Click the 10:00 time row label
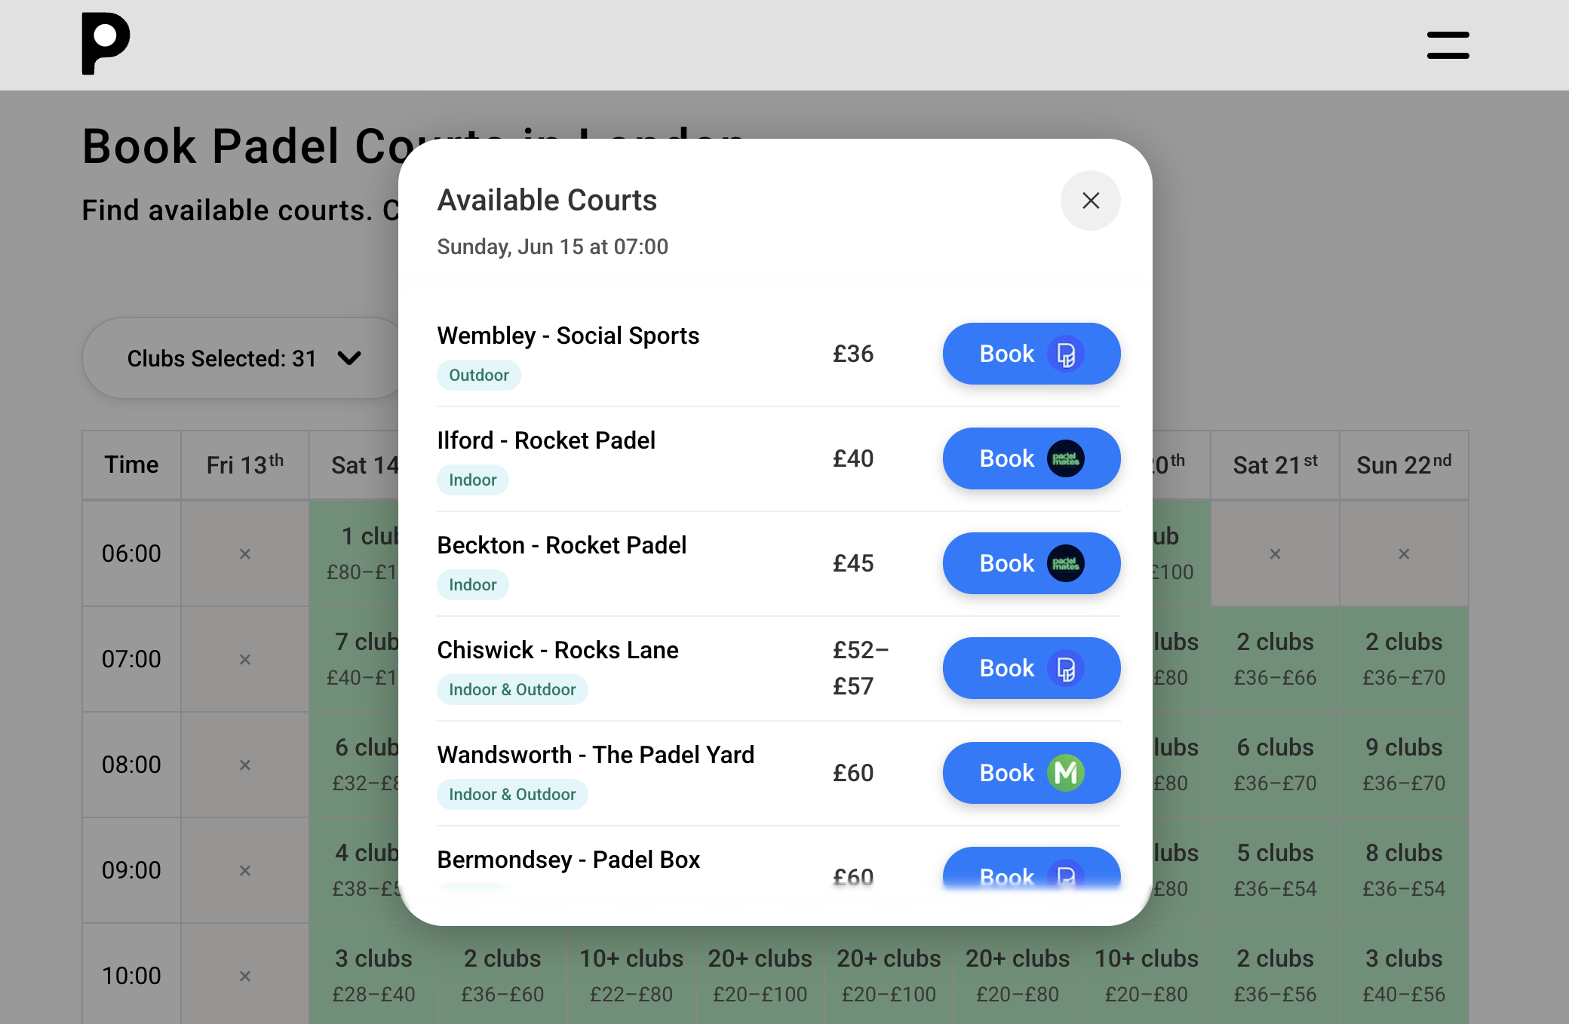This screenshot has width=1569, height=1024. click(131, 975)
